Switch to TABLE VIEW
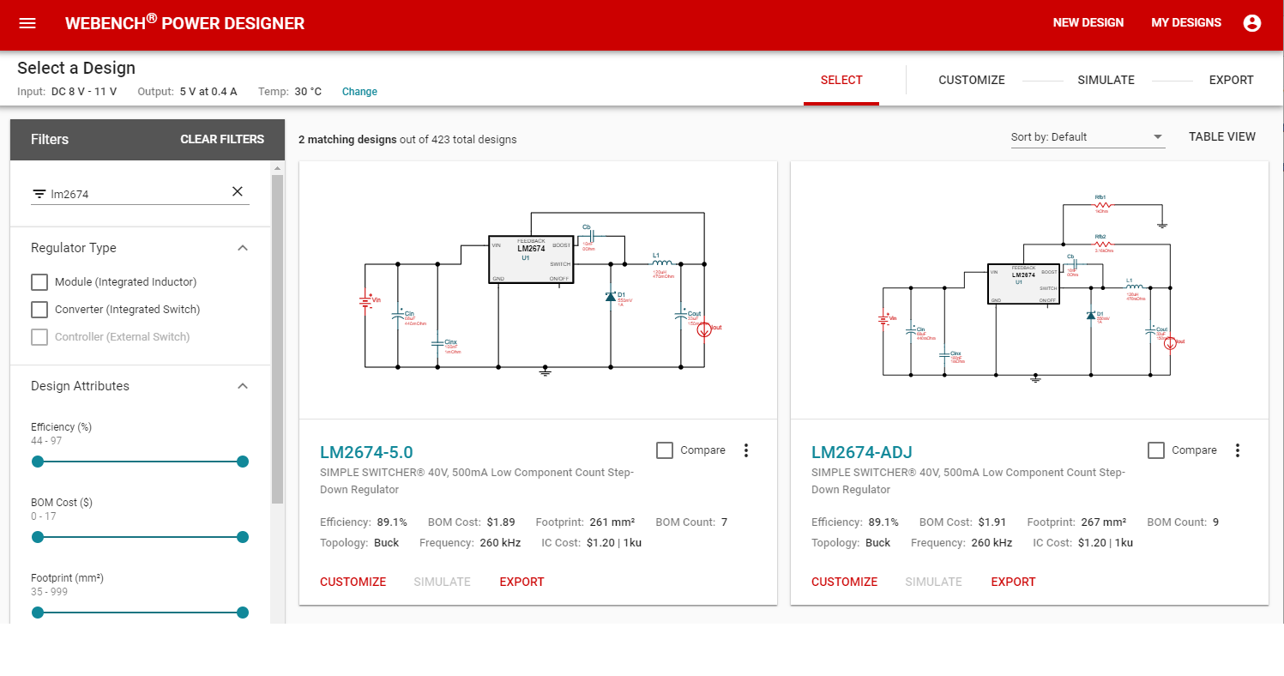The image size is (1284, 676). [x=1222, y=137]
